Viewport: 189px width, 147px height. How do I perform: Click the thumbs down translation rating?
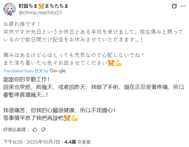pos(43,130)
